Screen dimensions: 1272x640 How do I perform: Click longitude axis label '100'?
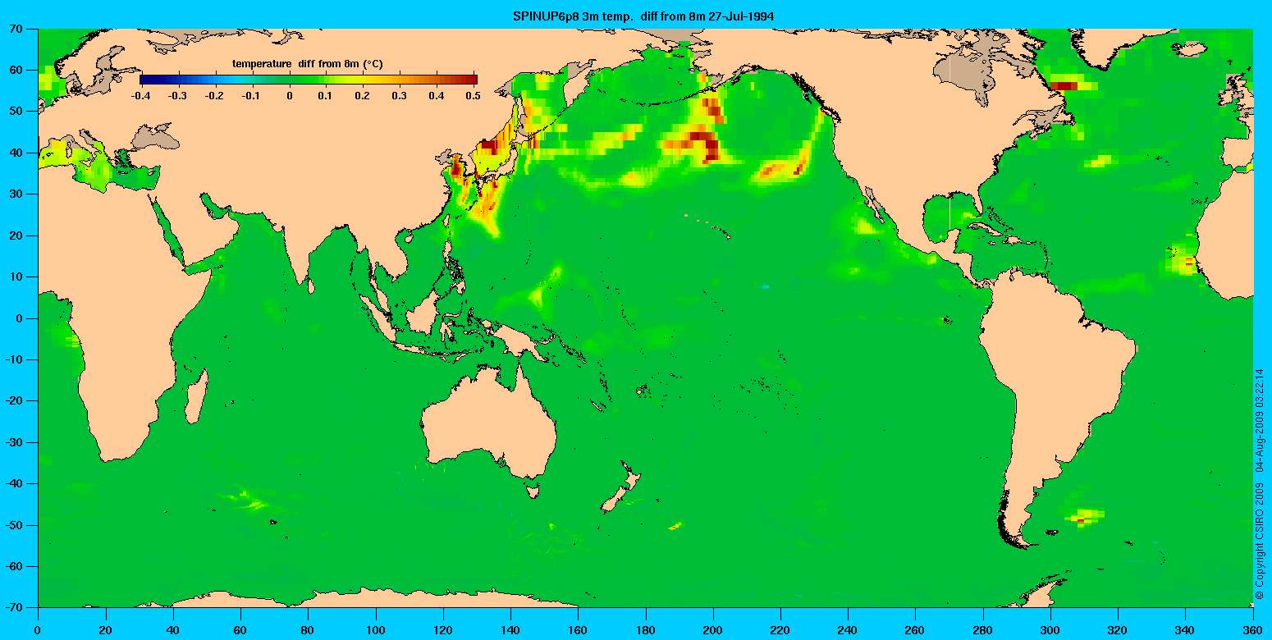point(375,631)
